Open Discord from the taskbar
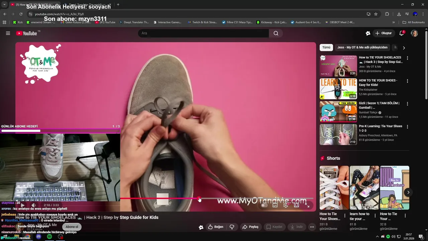Screen dimensions: 428x241 coord(38,237)
